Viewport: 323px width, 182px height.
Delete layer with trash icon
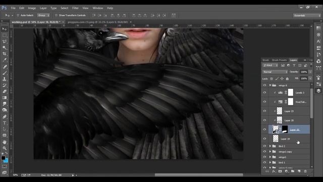(305, 171)
